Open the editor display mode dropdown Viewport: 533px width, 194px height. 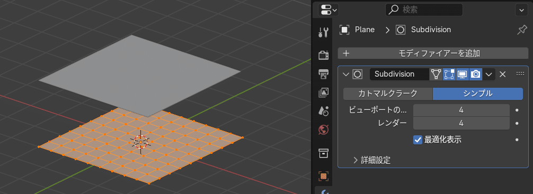pyautogui.click(x=328, y=10)
